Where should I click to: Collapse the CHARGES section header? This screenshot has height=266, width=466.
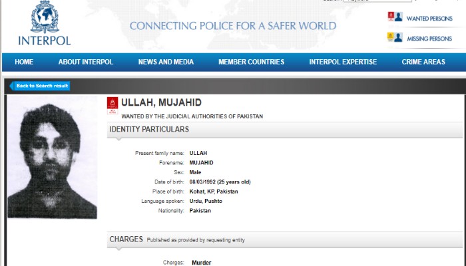coord(285,239)
